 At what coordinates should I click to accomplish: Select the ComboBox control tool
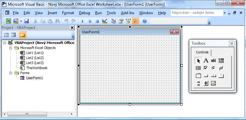tap(221, 61)
